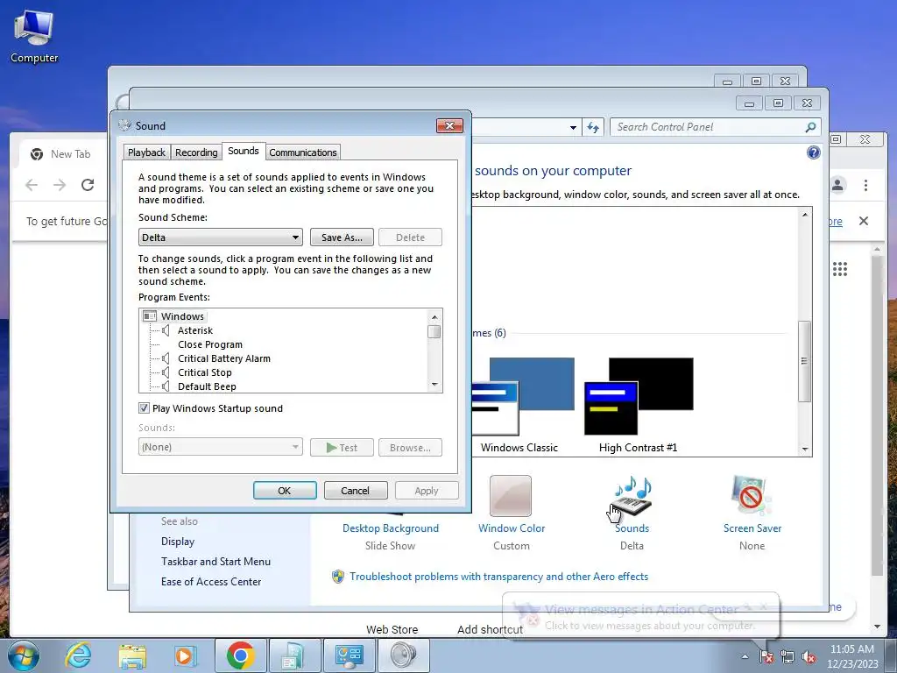Viewport: 897px width, 673px height.
Task: Open Troubleshoot transparency and Aero effects link
Action: point(498,577)
